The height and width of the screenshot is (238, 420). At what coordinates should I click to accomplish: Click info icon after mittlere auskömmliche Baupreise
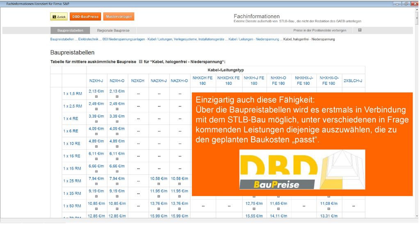(140, 62)
